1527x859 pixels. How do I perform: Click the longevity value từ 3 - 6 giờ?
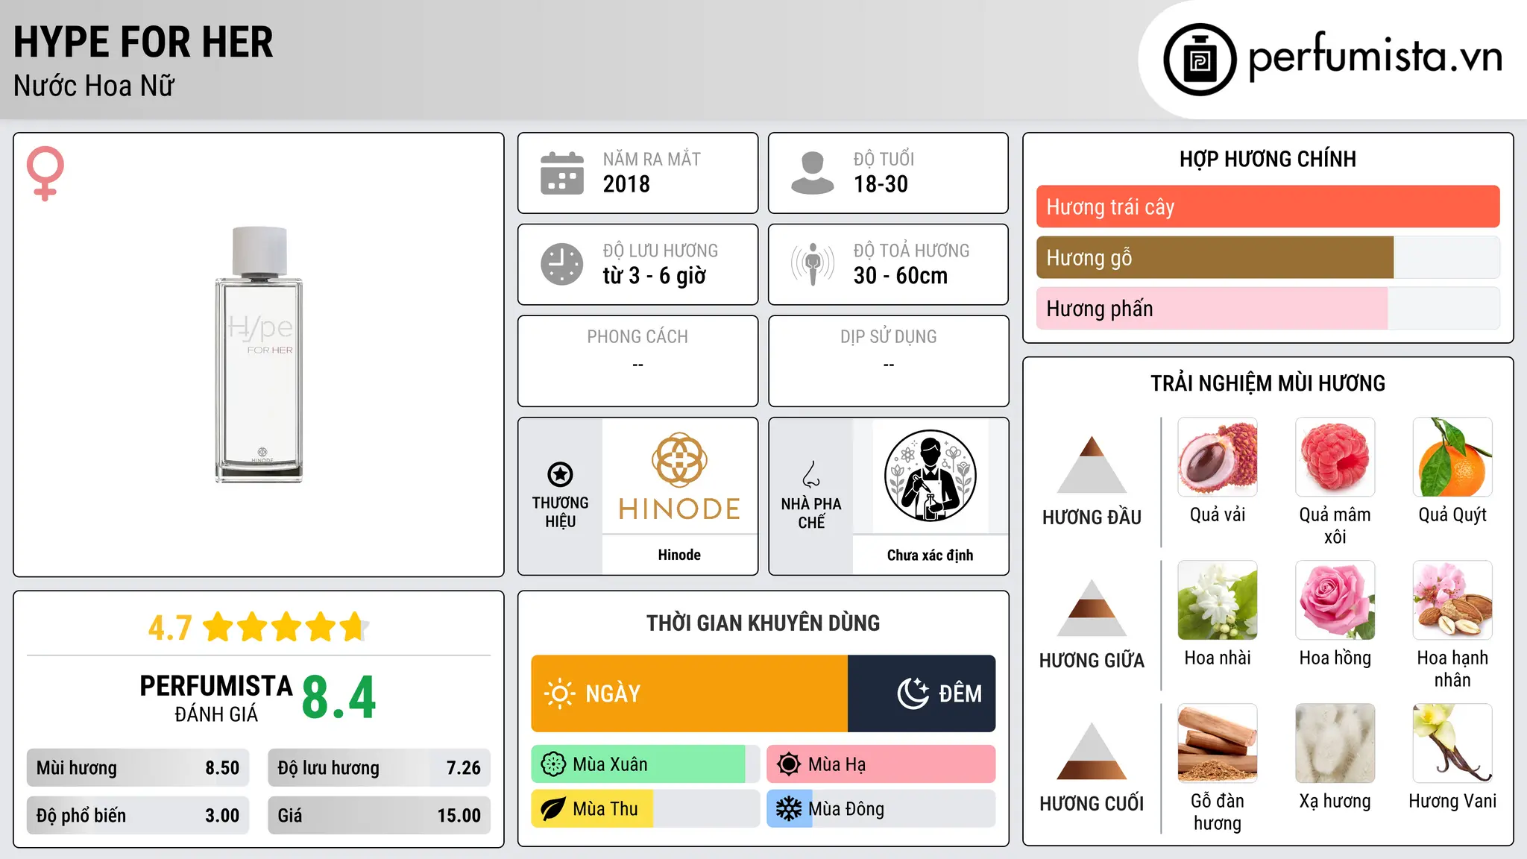pos(654,276)
